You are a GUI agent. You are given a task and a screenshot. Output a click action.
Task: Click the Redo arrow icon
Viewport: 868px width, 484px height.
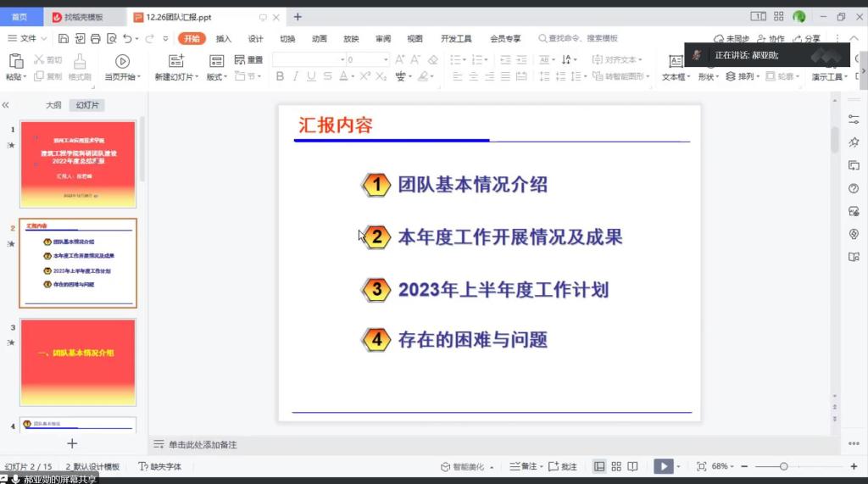[x=149, y=38]
